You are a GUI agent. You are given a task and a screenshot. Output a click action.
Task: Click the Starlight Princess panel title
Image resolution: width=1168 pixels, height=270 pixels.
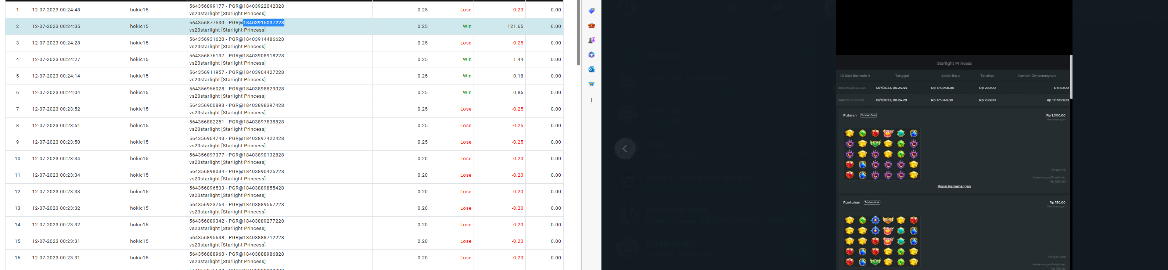[954, 64]
